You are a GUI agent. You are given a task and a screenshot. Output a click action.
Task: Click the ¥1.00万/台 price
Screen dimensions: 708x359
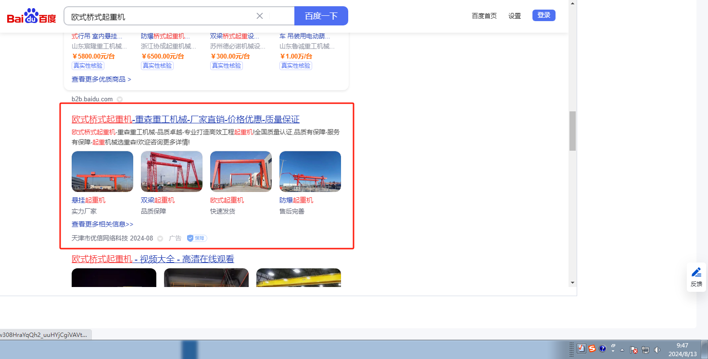[295, 56]
